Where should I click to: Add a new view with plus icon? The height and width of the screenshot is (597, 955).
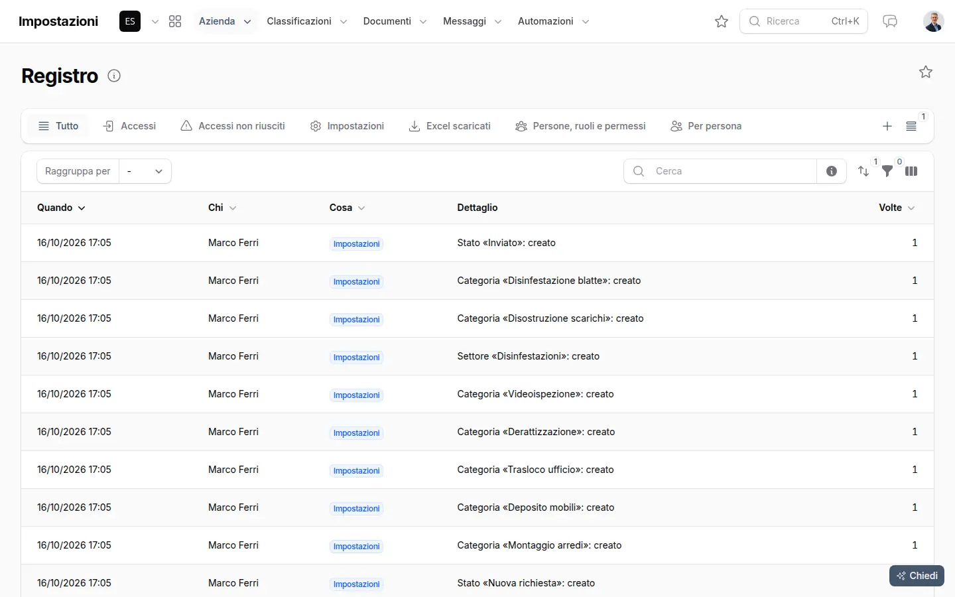[887, 126]
